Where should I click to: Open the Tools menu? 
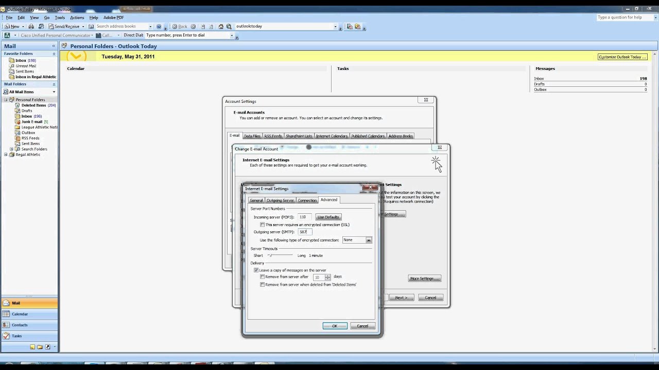(60, 17)
